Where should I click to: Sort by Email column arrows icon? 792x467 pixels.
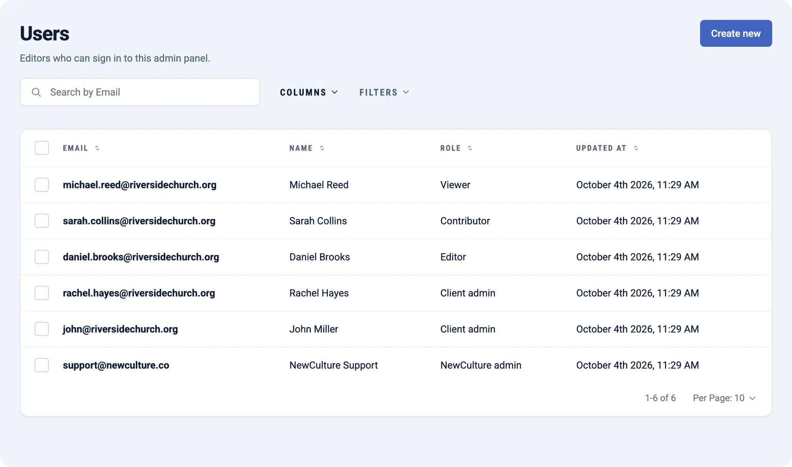pos(97,148)
